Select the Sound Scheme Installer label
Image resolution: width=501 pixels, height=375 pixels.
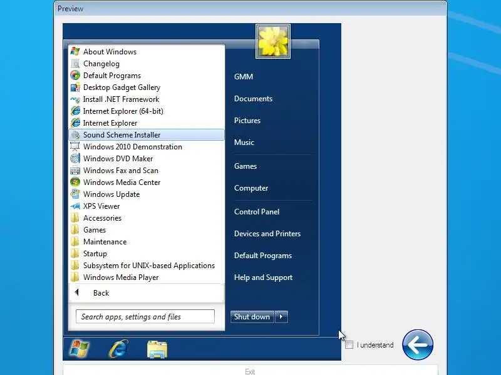pyautogui.click(x=121, y=135)
